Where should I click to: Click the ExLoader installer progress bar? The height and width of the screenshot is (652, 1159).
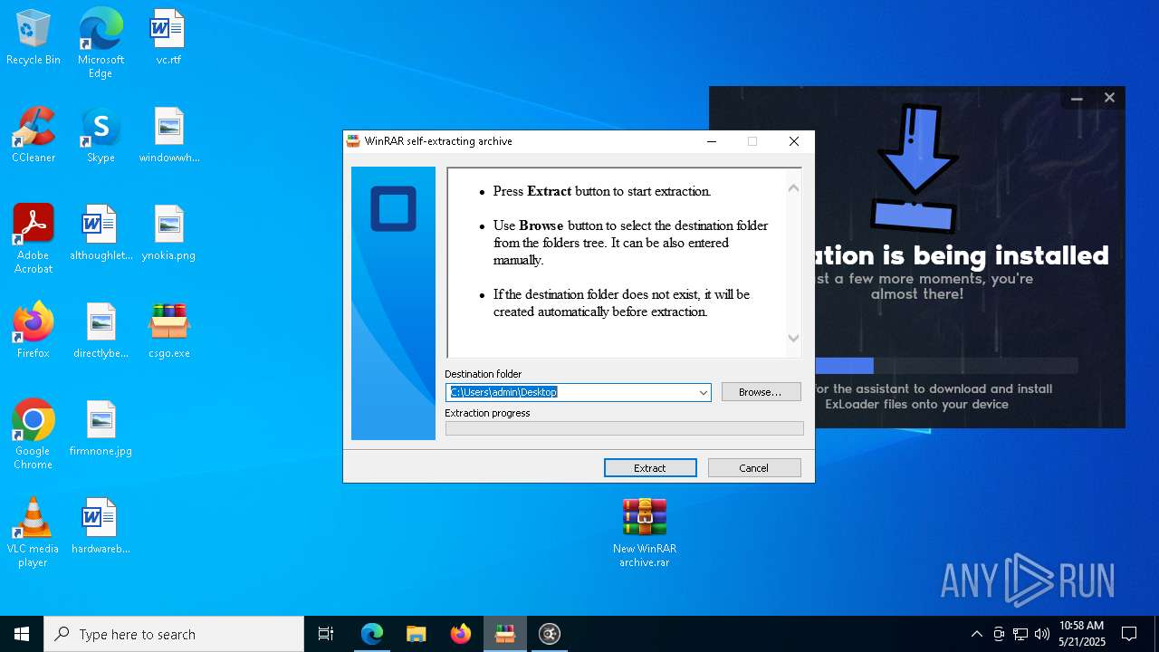point(946,366)
